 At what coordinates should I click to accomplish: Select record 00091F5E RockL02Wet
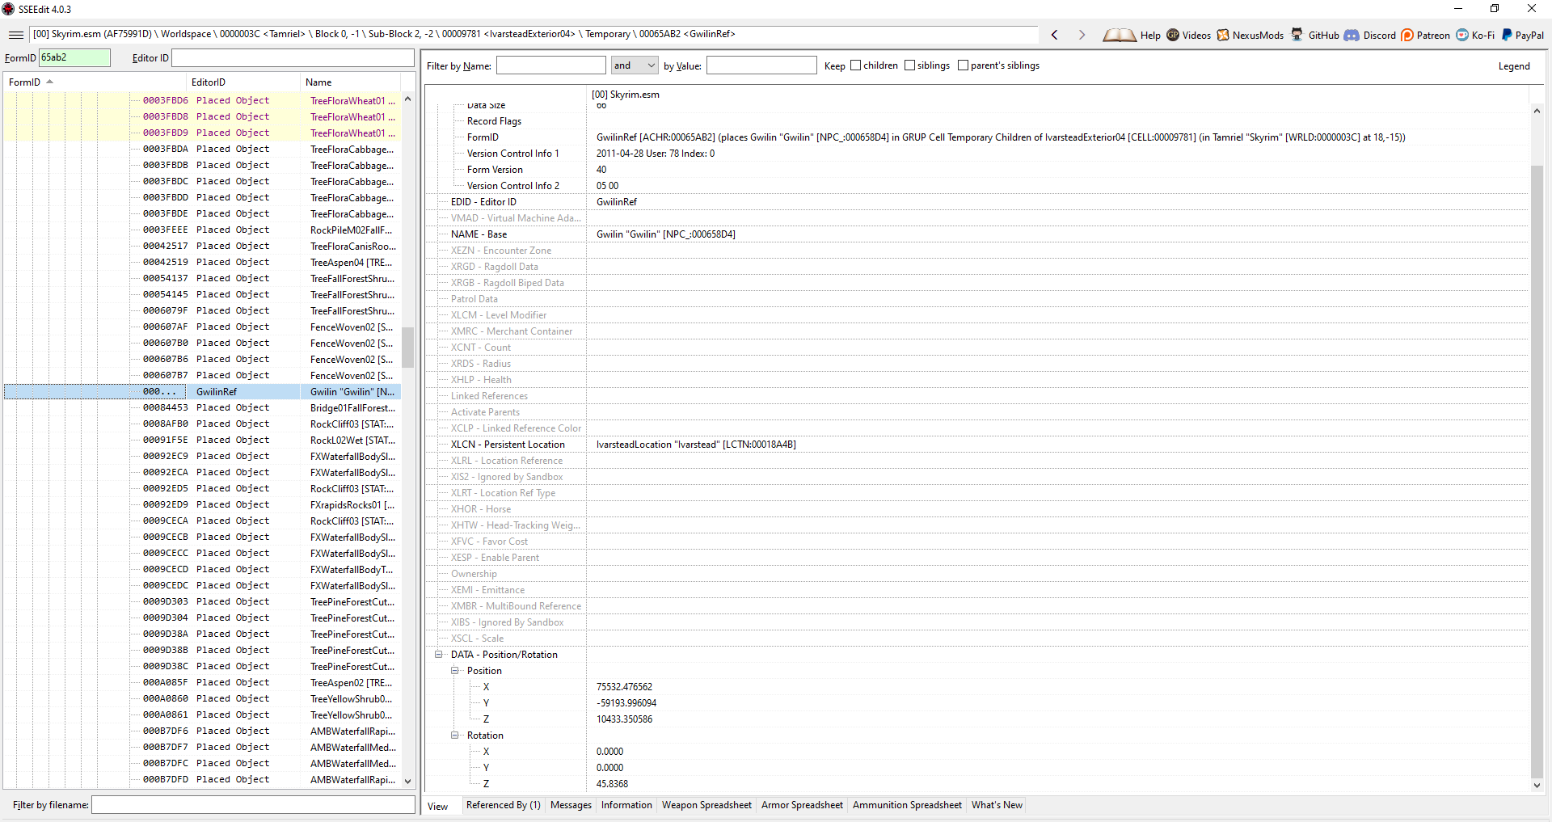(x=202, y=440)
